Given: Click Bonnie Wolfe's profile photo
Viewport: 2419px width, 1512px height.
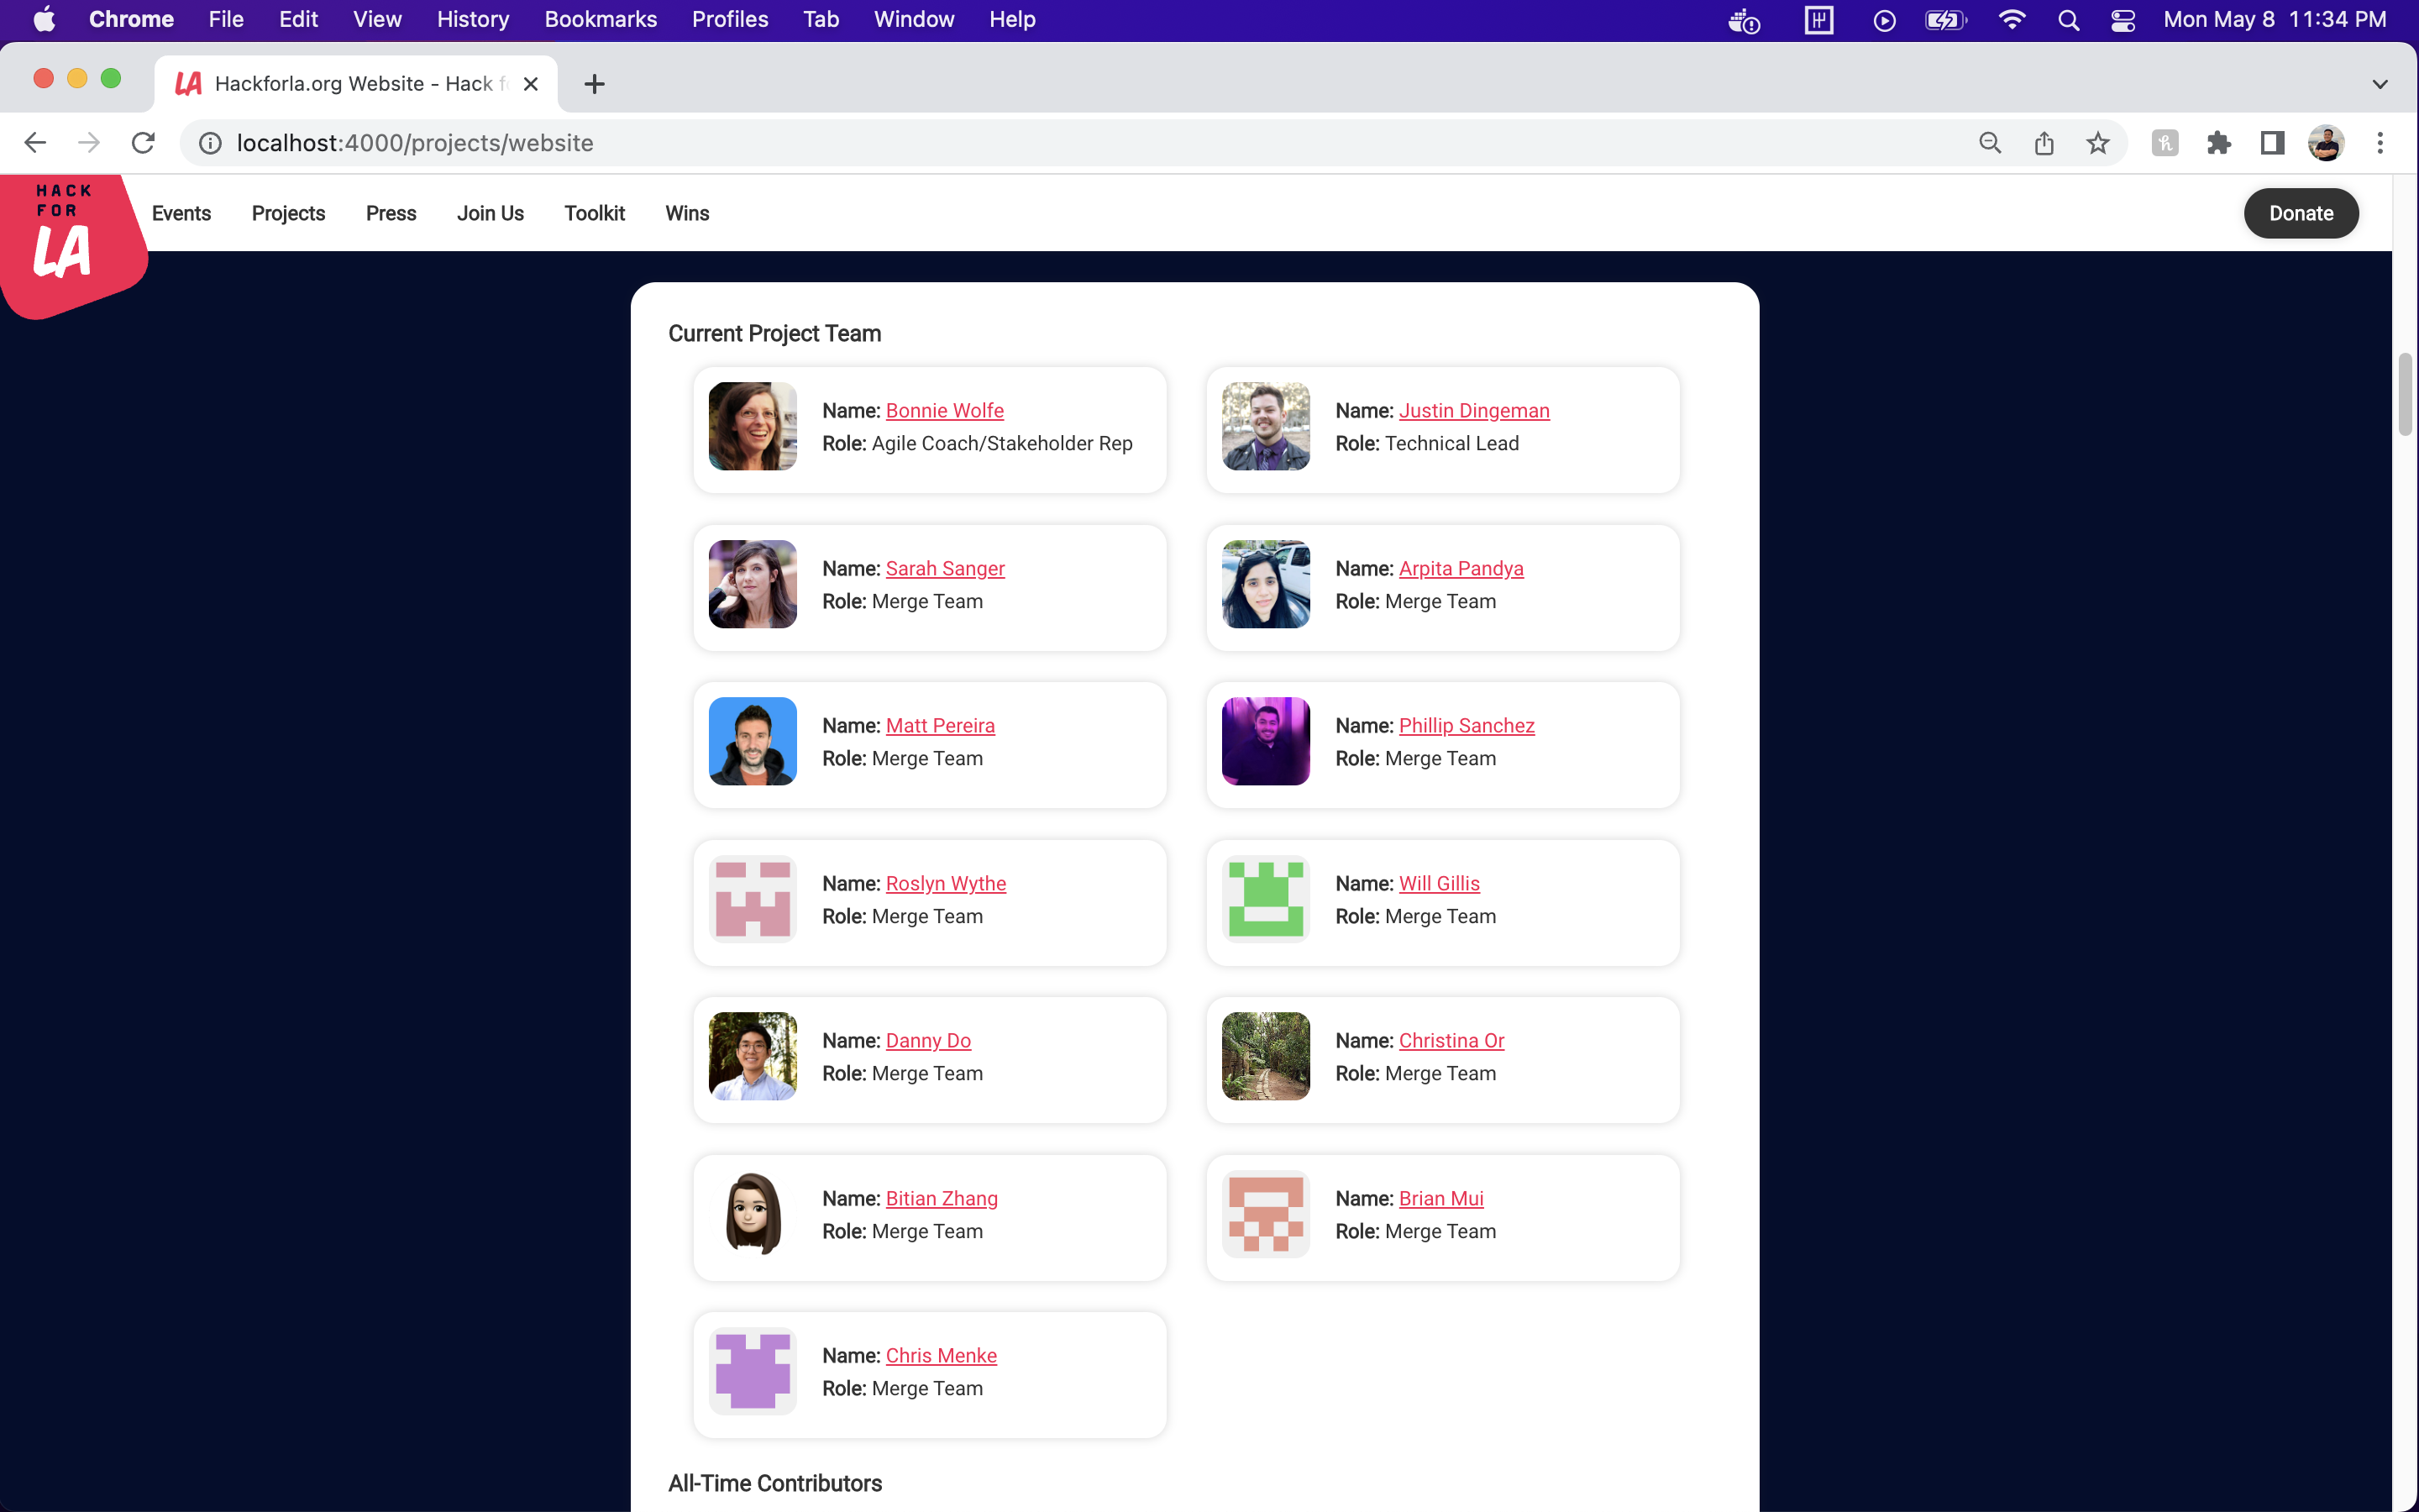Looking at the screenshot, I should coord(753,426).
